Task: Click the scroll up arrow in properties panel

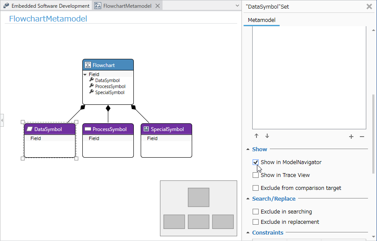Action: coord(374,30)
